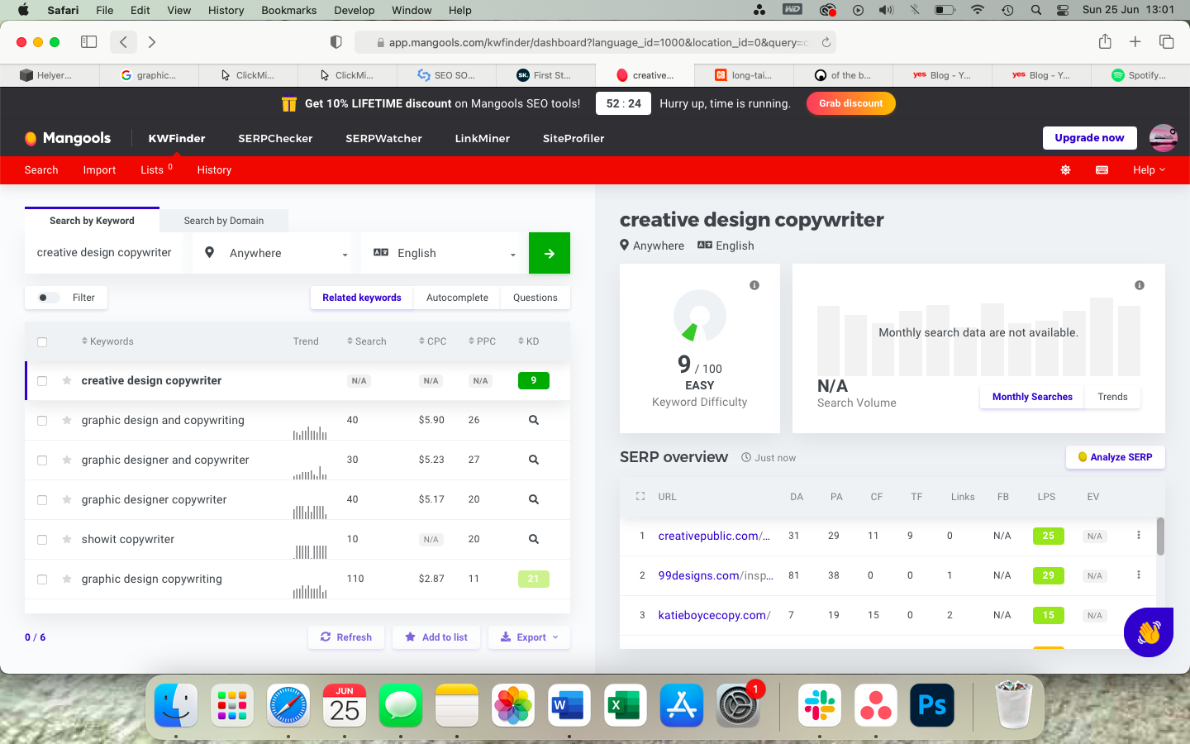The width and height of the screenshot is (1190, 744).
Task: Sort by the Keywords column header
Action: coord(107,341)
